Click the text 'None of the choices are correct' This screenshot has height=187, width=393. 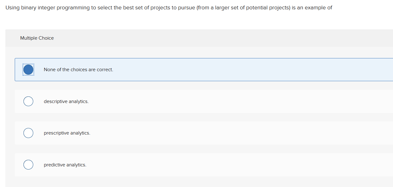click(x=78, y=69)
